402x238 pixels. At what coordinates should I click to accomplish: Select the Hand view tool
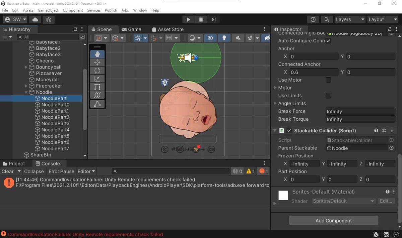97,53
